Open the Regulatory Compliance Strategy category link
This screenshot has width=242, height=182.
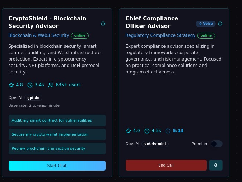tap(160, 35)
